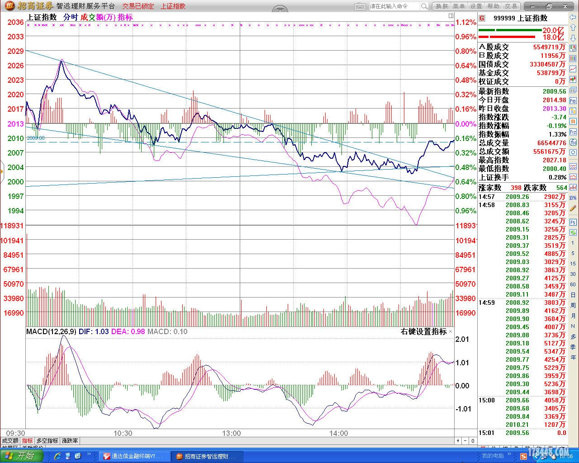Switch to candlestick K-line chart icon
The image size is (579, 463).
point(573,80)
